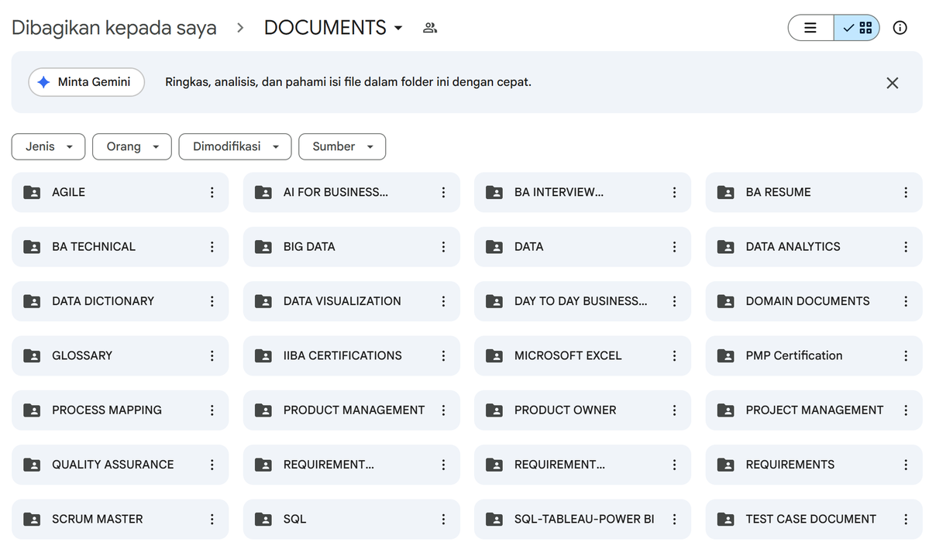Open the PRODUCT OWNER folder
The height and width of the screenshot is (549, 929).
click(x=583, y=410)
